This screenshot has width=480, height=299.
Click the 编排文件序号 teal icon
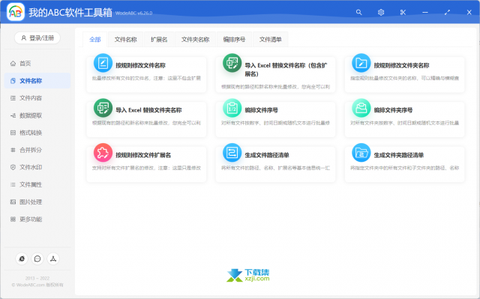click(x=232, y=108)
